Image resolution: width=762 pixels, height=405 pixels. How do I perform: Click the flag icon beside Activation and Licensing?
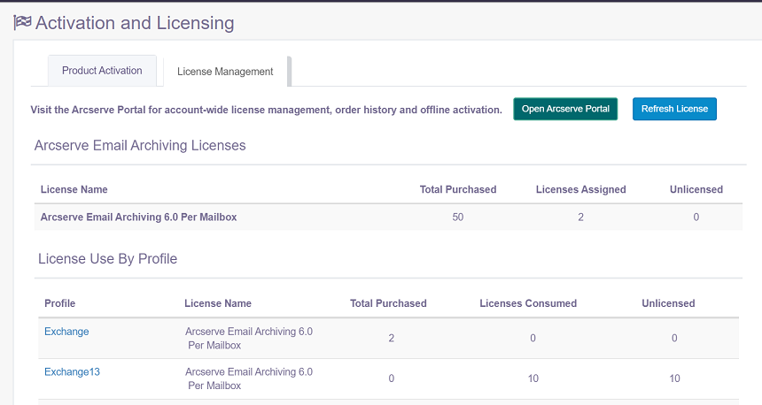pos(22,23)
